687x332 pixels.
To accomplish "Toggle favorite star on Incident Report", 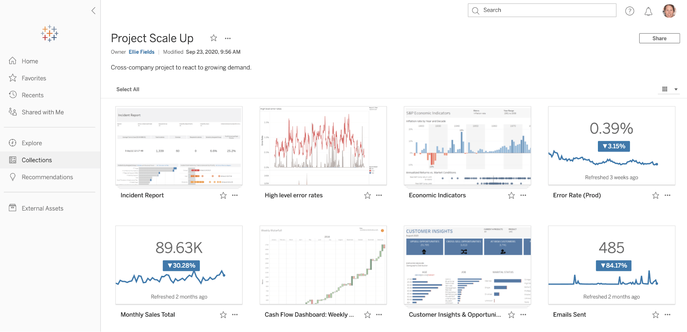I will point(223,195).
